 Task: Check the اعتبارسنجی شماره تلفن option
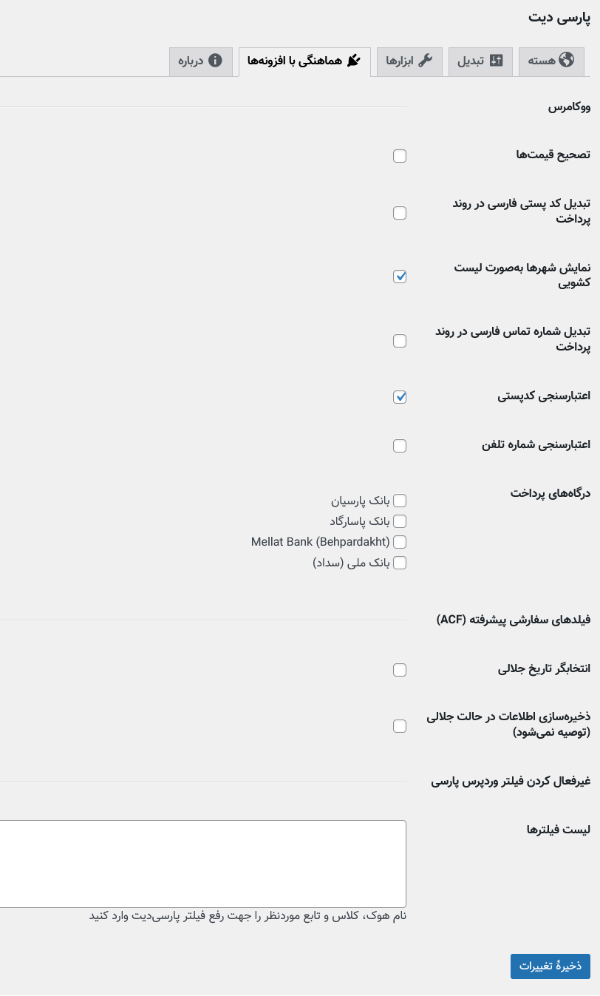400,446
